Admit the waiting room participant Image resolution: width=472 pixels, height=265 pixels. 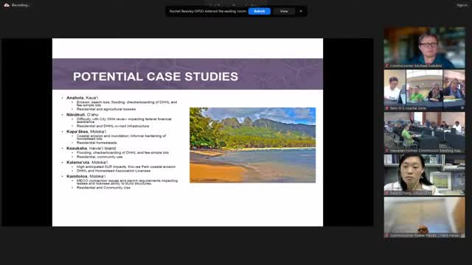tap(259, 12)
